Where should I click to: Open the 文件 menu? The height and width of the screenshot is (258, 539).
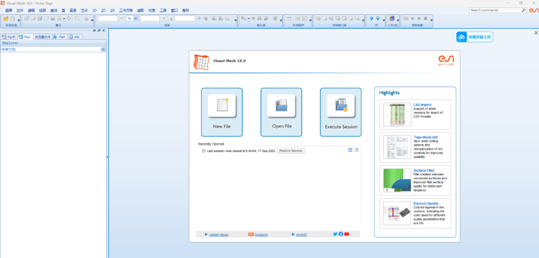click(x=19, y=10)
